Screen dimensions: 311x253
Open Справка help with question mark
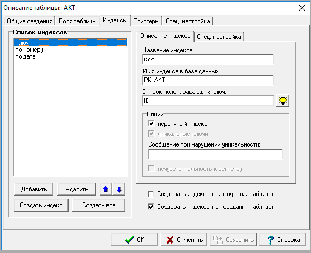click(x=283, y=240)
